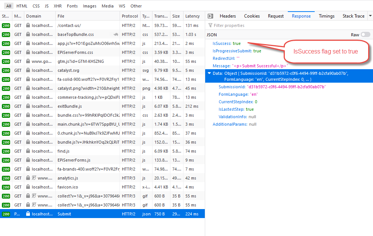Select the XHR request type filter
373x236 pixels.
point(58,6)
